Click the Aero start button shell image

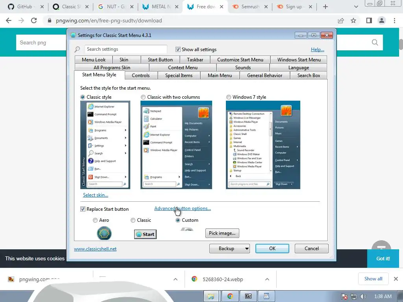pyautogui.click(x=104, y=234)
